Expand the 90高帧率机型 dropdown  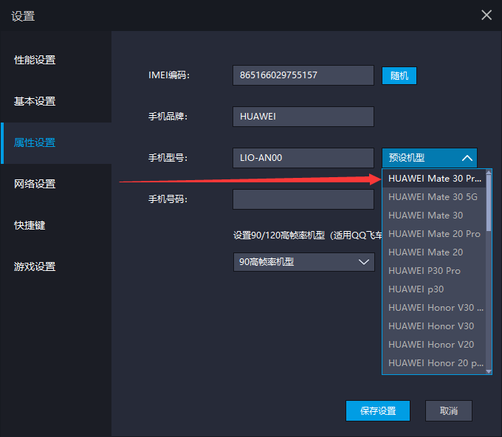point(303,262)
